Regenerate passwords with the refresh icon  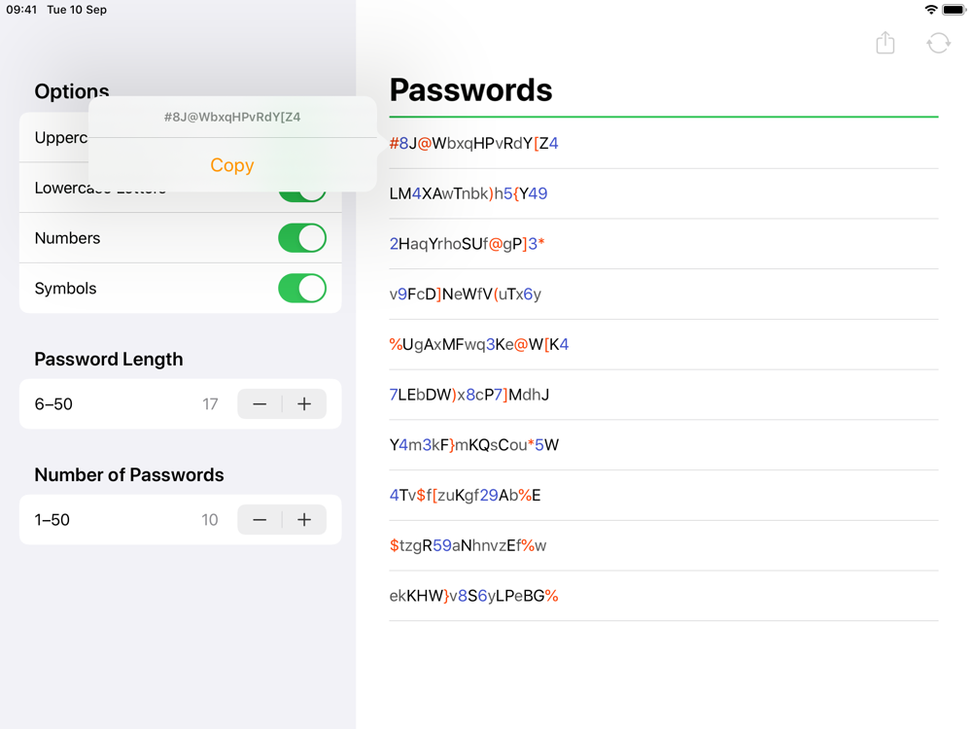tap(938, 44)
